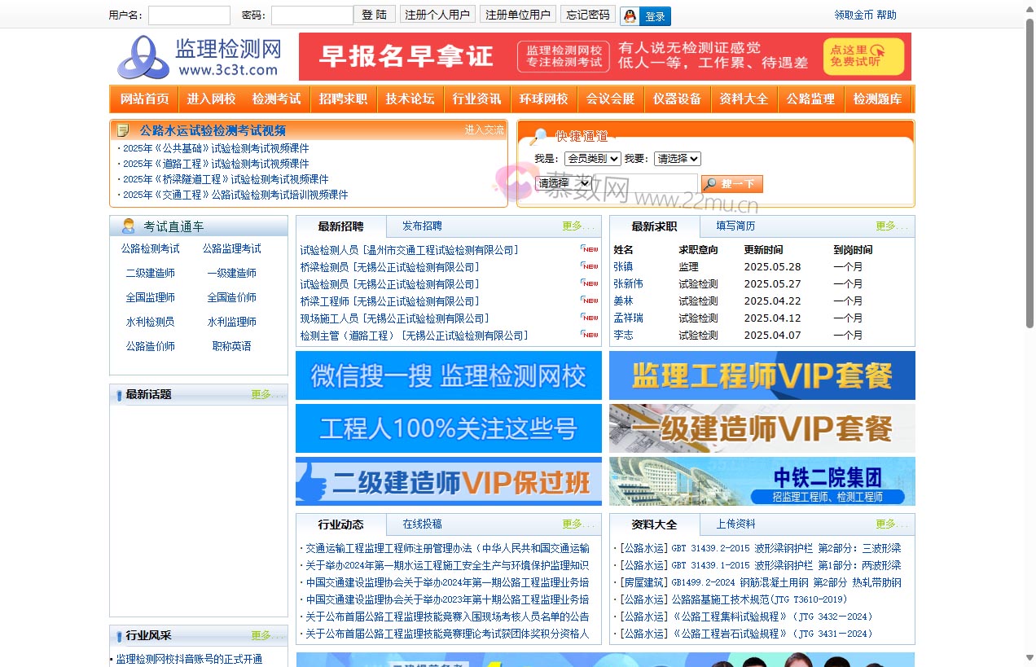Click the 注册个人用户 button
1036x667 pixels.
437,14
